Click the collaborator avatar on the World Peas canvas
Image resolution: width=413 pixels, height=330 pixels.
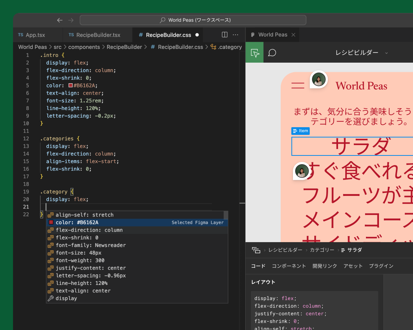pos(319,79)
